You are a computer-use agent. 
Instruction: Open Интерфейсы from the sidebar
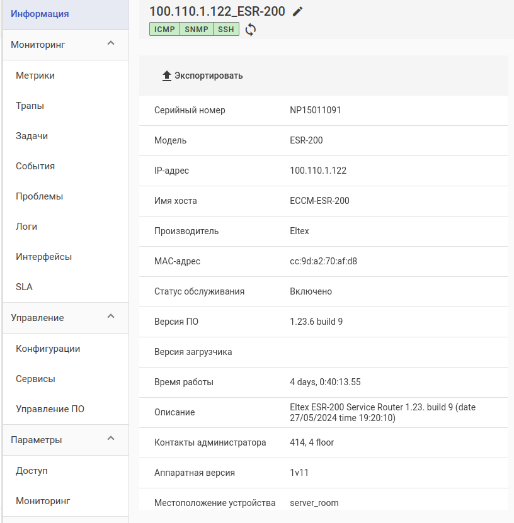tap(44, 257)
